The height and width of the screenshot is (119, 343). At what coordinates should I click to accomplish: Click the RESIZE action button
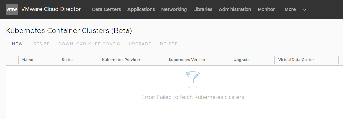(41, 44)
